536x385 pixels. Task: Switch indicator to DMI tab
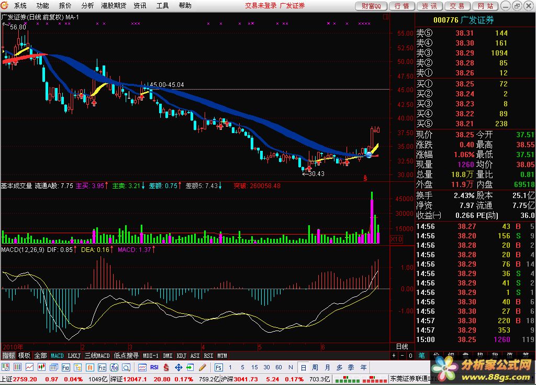(x=167, y=356)
